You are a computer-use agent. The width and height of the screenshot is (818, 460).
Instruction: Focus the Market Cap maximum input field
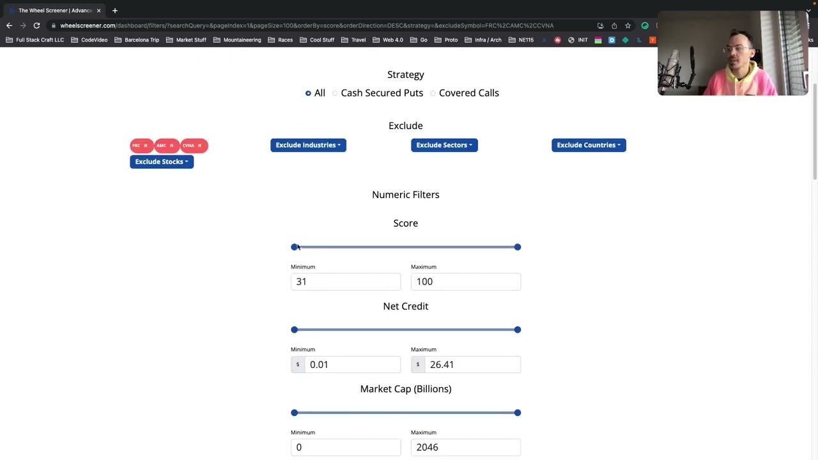click(466, 447)
